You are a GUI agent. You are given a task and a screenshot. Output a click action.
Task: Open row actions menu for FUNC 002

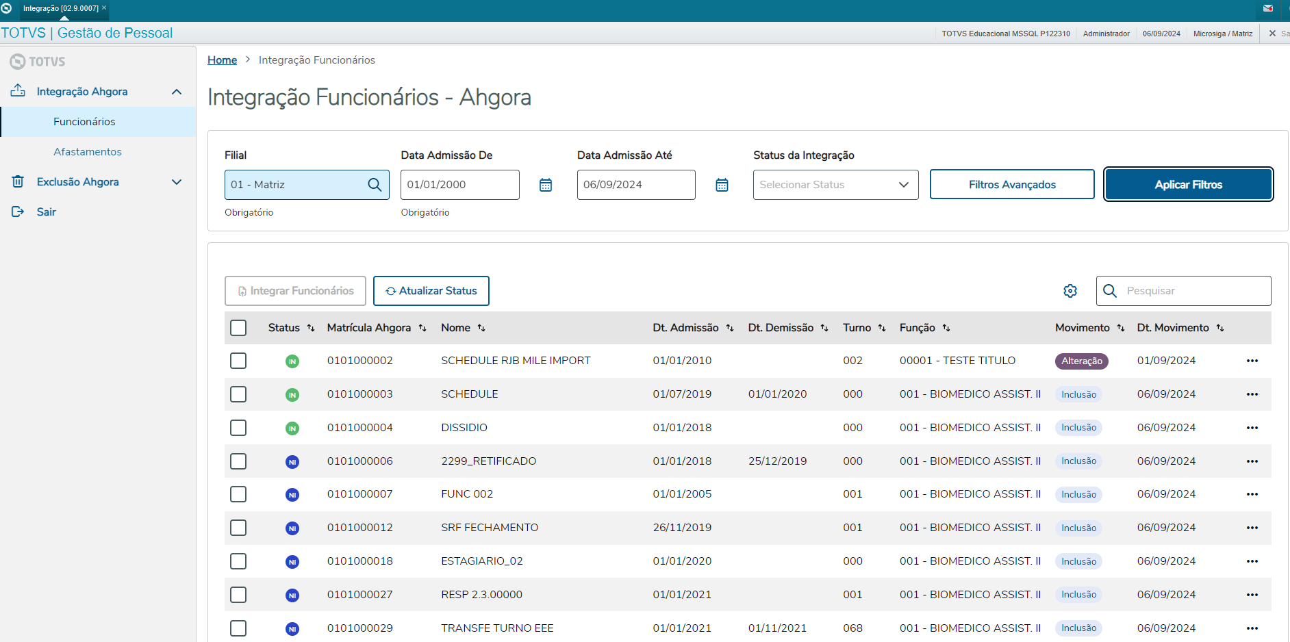[1252, 494]
